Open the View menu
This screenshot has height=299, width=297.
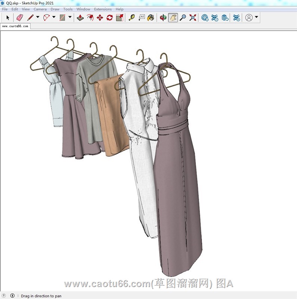[x=26, y=9]
